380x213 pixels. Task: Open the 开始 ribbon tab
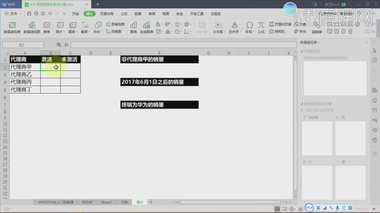(x=75, y=14)
